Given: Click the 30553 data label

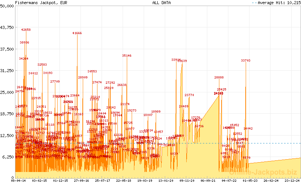Looking at the screenshot, I should (x=92, y=71).
